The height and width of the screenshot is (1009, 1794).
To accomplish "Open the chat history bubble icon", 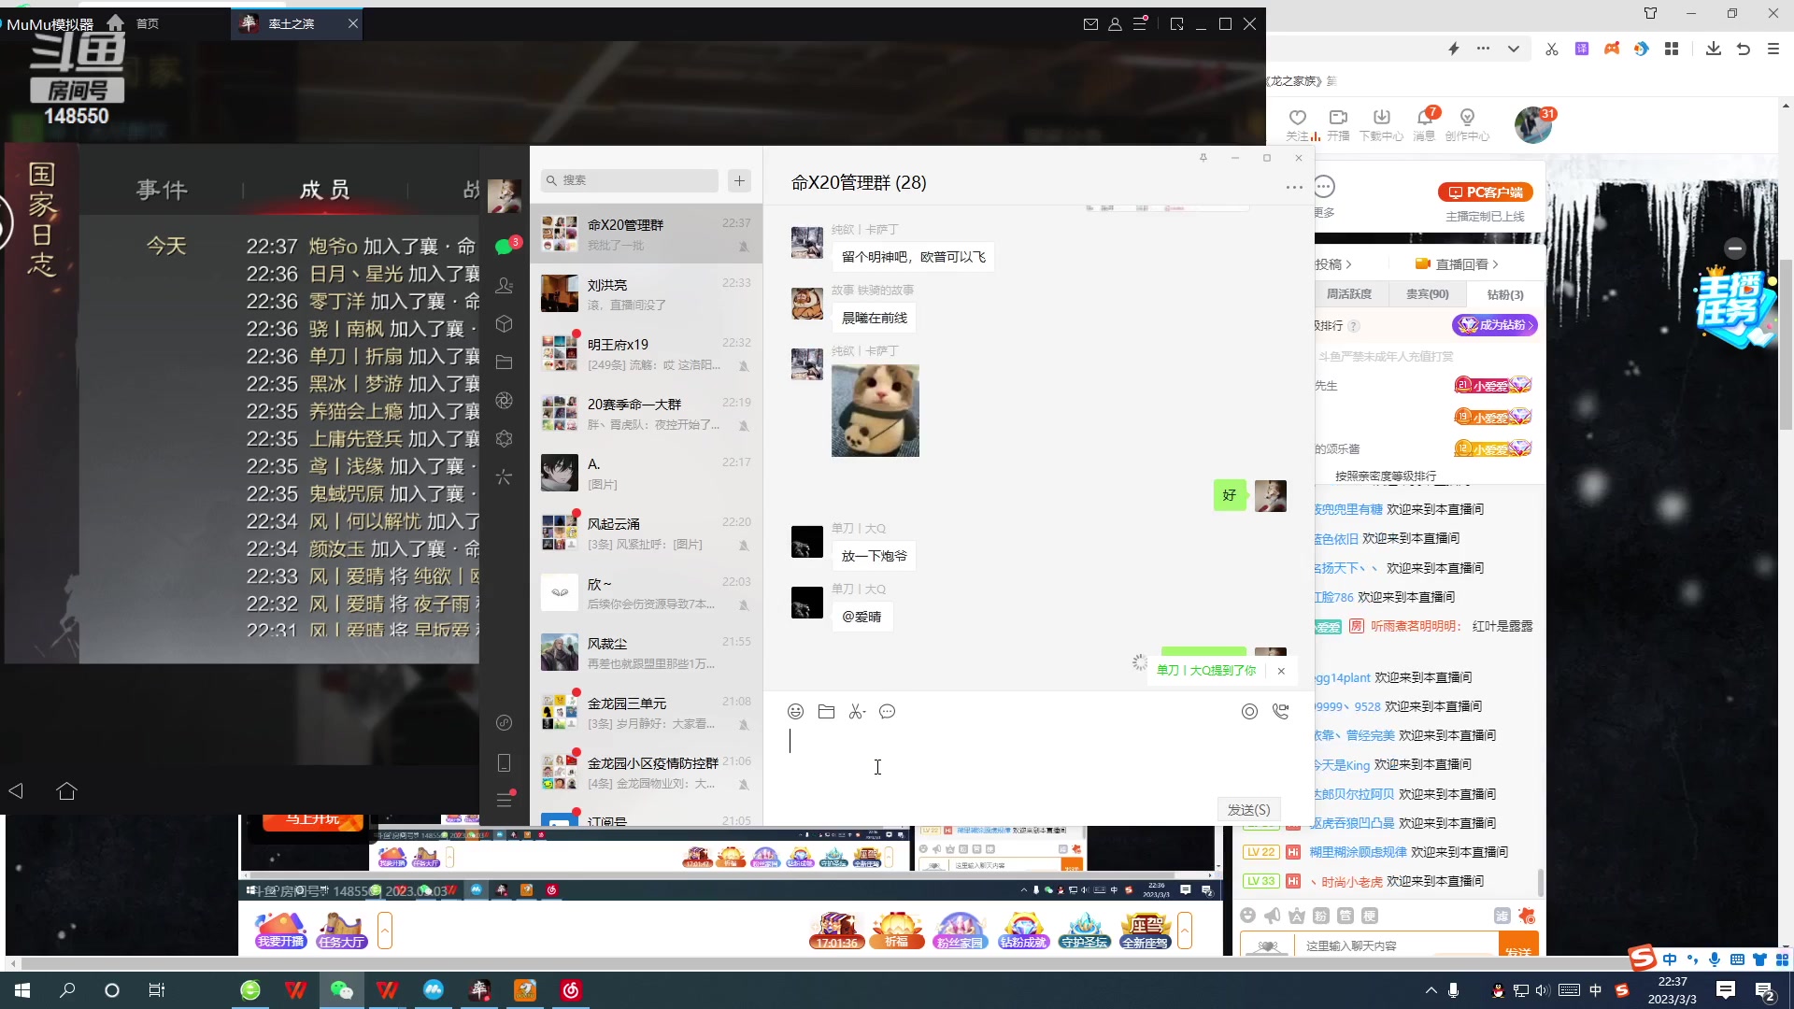I will point(888,712).
